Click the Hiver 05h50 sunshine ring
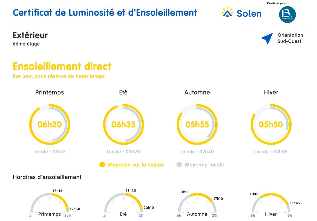 271,124
